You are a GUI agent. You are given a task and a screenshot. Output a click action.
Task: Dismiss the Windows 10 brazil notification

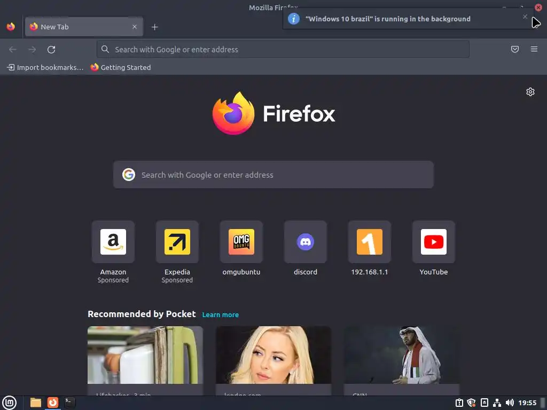coord(525,17)
